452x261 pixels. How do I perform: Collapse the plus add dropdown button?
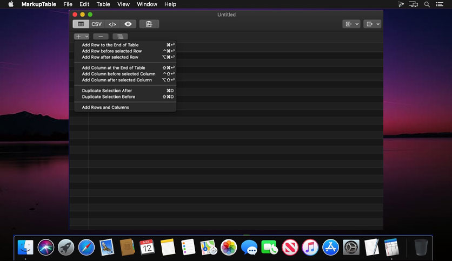point(82,37)
